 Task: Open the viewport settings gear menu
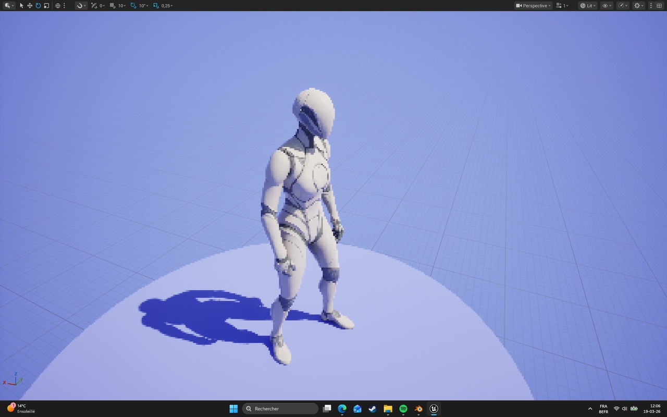coord(638,5)
